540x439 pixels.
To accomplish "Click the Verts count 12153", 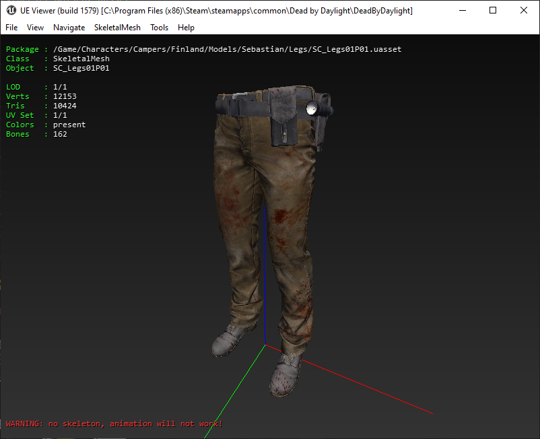I will coord(65,96).
